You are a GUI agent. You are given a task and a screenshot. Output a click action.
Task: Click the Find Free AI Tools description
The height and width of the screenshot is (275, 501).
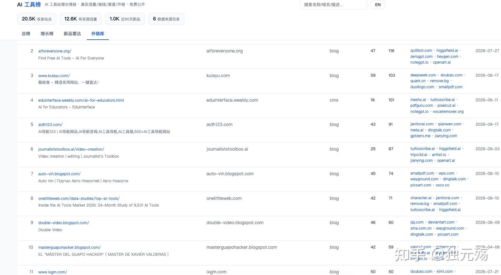point(71,58)
